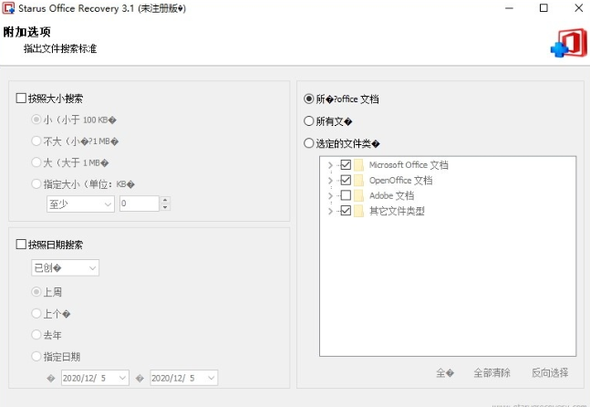Screen dimensions: 590x407
Task: Decrease the size value with down spinner
Action: [165, 207]
